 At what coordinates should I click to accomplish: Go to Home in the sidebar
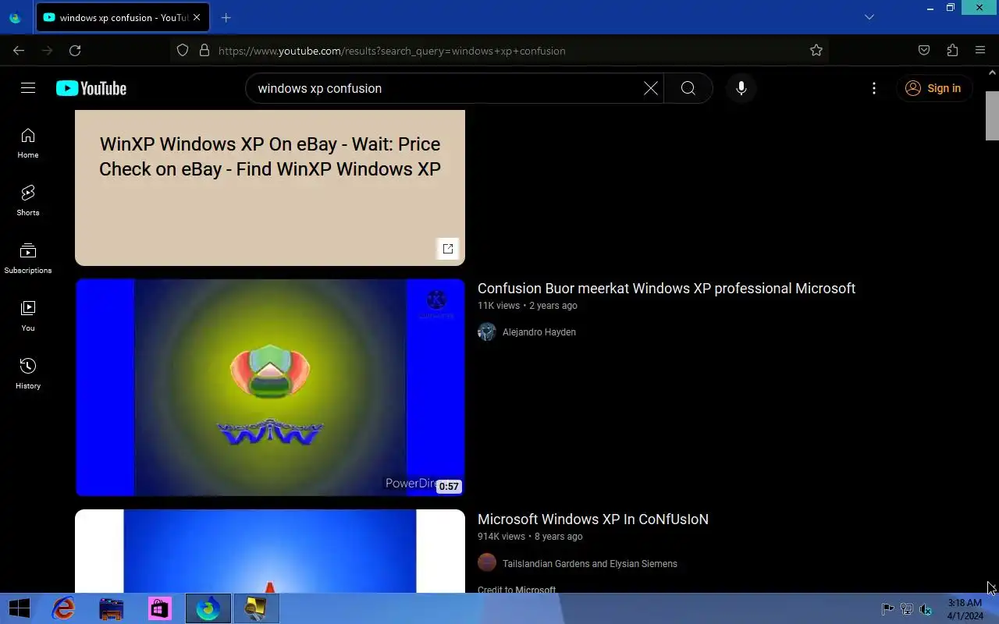click(28, 144)
